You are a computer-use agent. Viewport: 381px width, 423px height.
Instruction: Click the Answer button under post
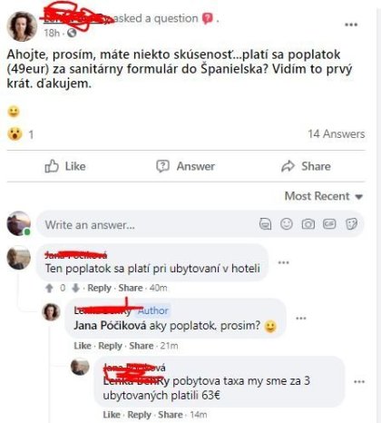[x=185, y=166]
